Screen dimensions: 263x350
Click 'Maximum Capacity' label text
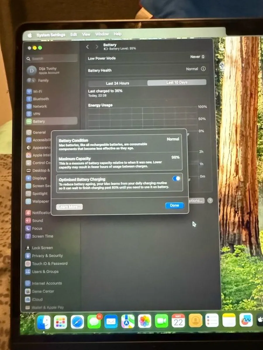[x=75, y=159]
